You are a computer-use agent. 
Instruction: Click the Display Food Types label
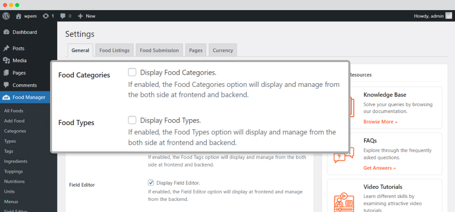pyautogui.click(x=171, y=120)
